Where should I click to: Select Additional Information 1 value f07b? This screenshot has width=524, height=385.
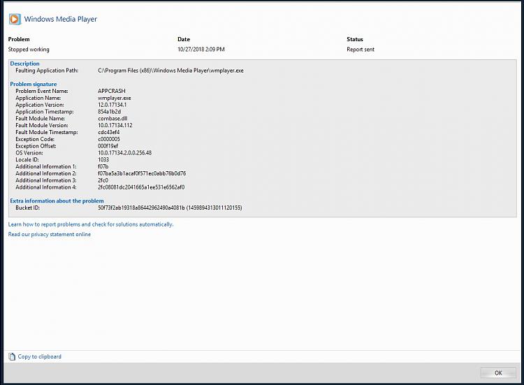point(103,166)
